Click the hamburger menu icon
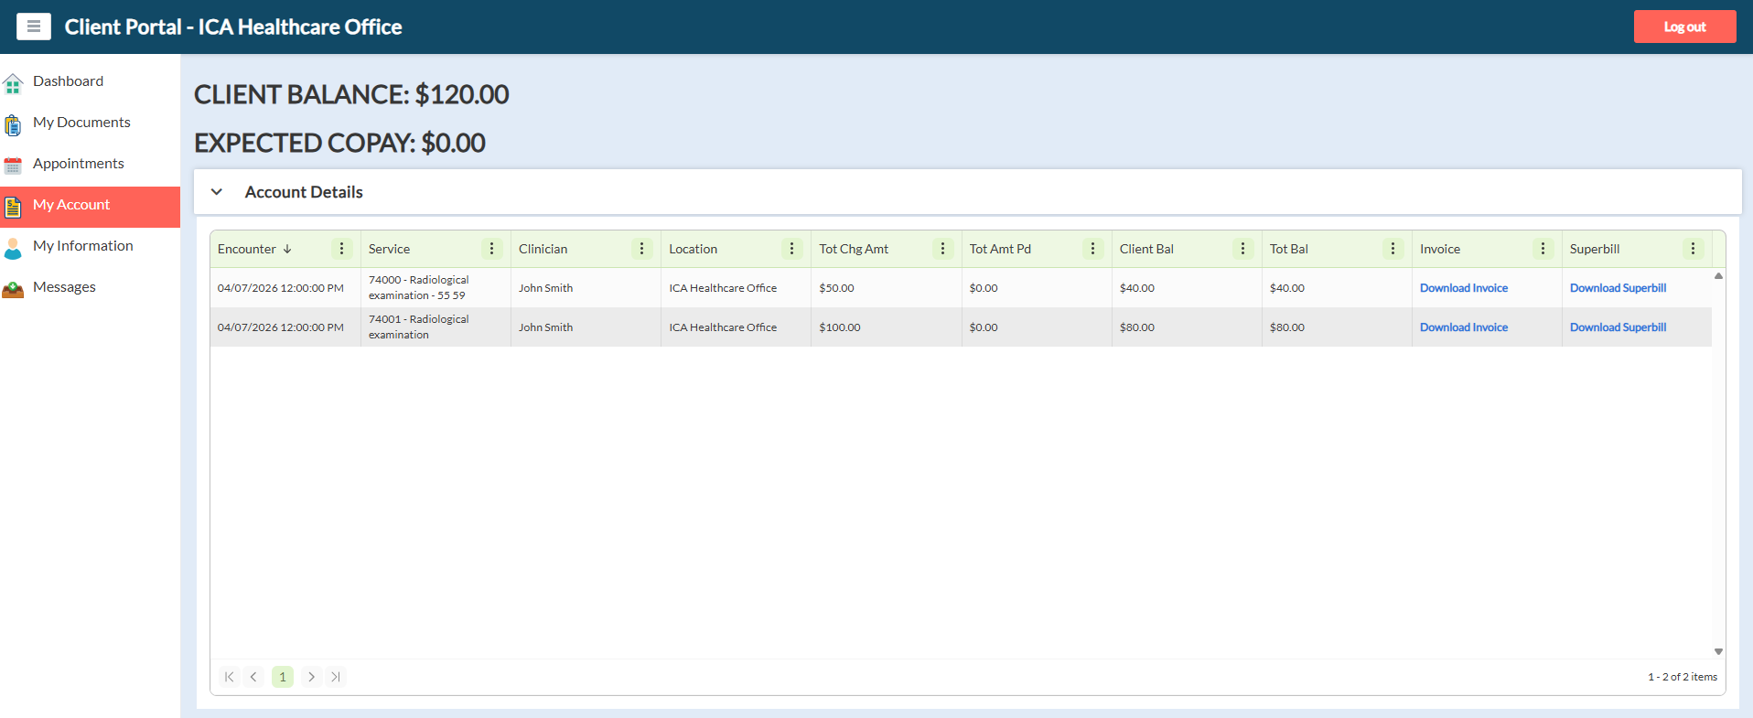The height and width of the screenshot is (718, 1753). point(34,27)
